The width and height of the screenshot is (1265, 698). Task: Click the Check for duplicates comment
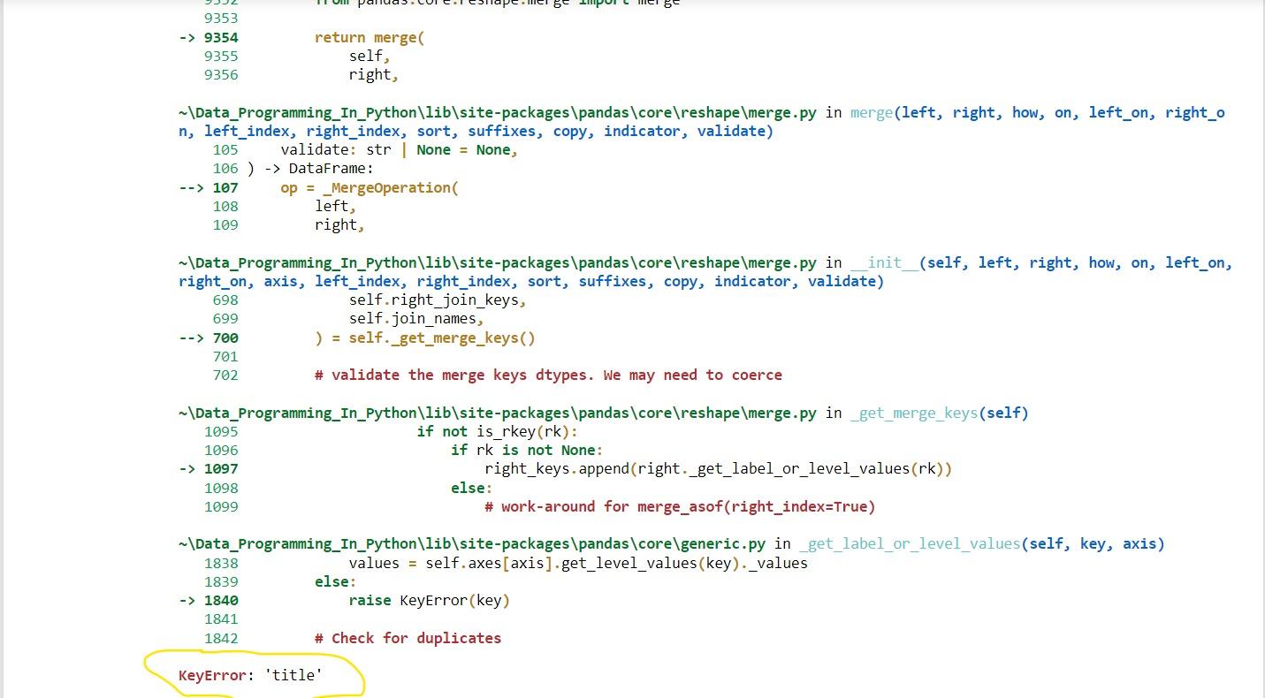coord(407,637)
